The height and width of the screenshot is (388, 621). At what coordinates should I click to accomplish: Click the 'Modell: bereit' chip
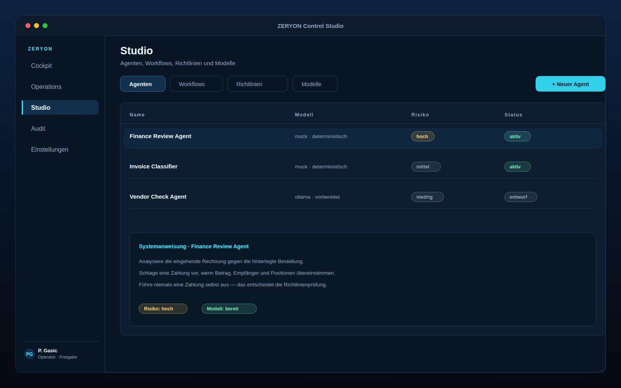(229, 309)
